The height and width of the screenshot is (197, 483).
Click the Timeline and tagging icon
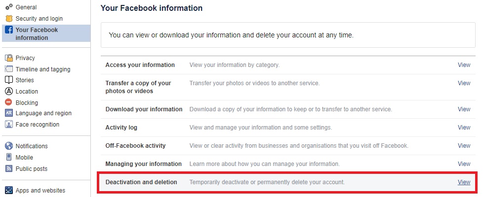[x=8, y=69]
